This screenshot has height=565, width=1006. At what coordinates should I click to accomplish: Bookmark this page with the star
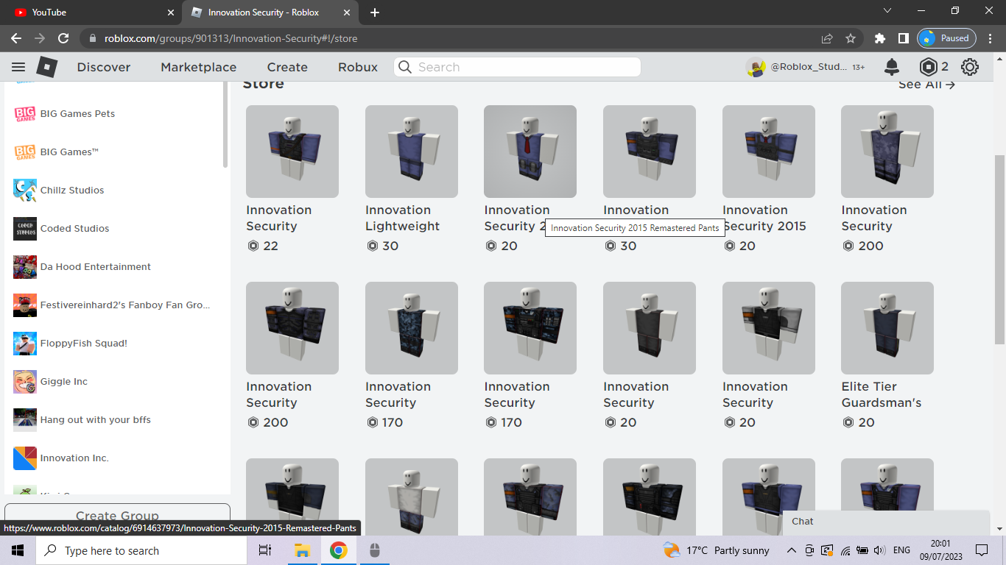click(851, 38)
